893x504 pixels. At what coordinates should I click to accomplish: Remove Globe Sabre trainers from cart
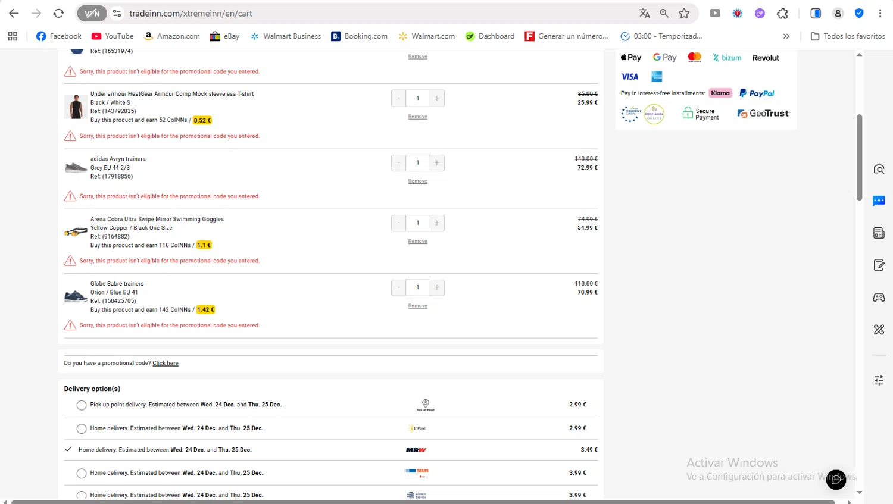click(x=418, y=306)
